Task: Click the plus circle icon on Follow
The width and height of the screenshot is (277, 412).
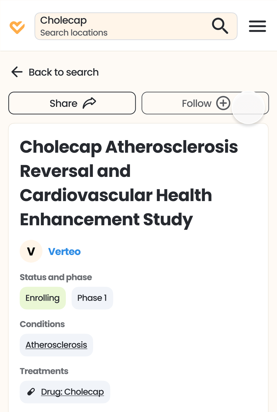Action: click(223, 103)
